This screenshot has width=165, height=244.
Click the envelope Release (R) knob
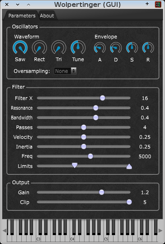(x=148, y=48)
